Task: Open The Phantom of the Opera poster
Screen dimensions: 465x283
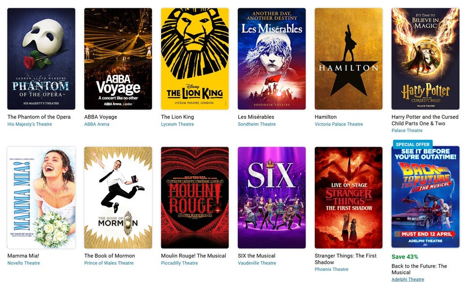Action: coord(41,59)
